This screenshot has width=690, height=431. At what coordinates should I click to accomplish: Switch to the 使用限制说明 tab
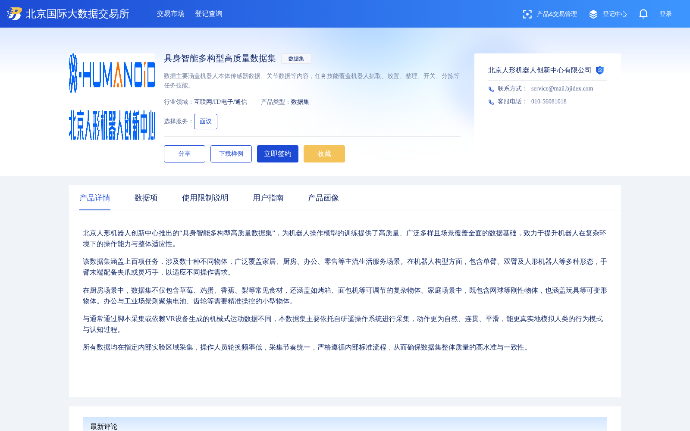point(205,198)
